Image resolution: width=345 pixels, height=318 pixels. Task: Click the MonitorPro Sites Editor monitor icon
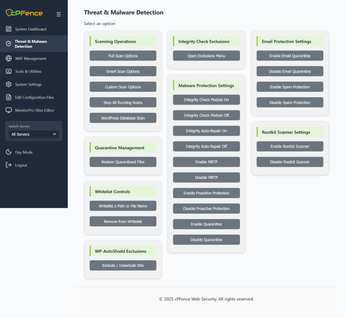9,110
